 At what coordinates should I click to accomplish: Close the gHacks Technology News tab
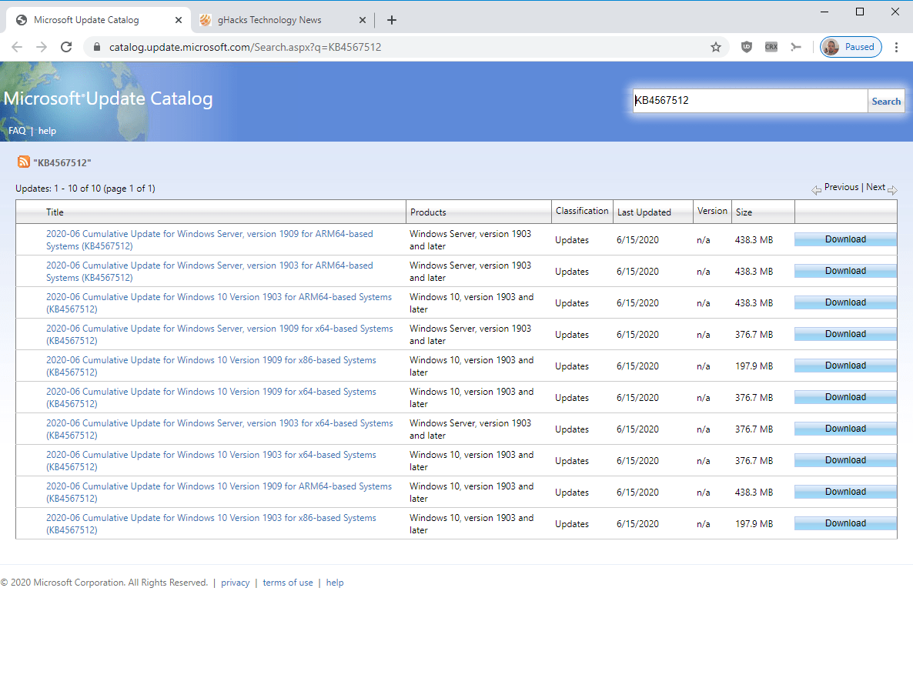pyautogui.click(x=362, y=20)
